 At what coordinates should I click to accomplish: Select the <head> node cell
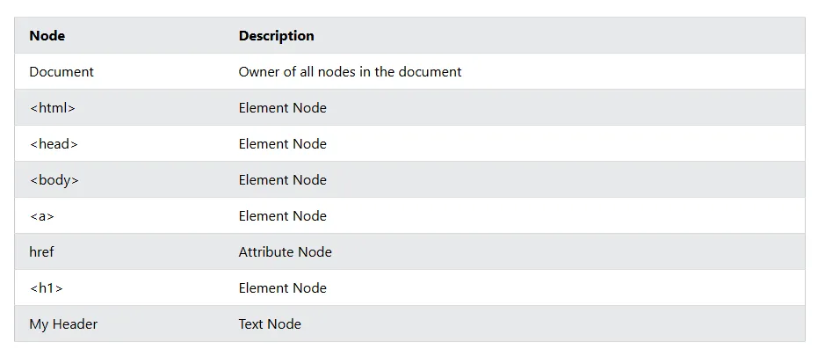(x=54, y=144)
